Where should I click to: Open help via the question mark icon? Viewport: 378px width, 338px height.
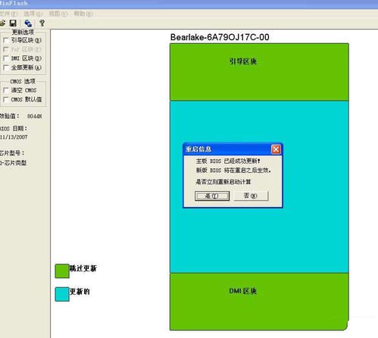pyautogui.click(x=42, y=23)
